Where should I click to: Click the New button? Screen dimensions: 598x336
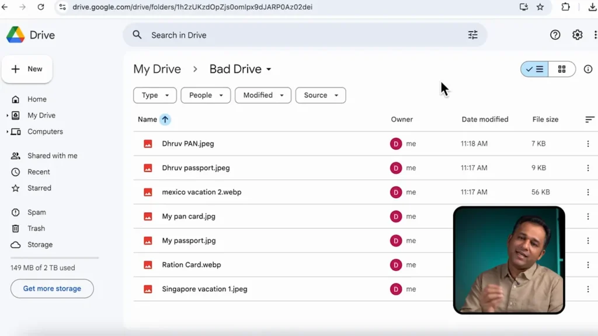(27, 69)
